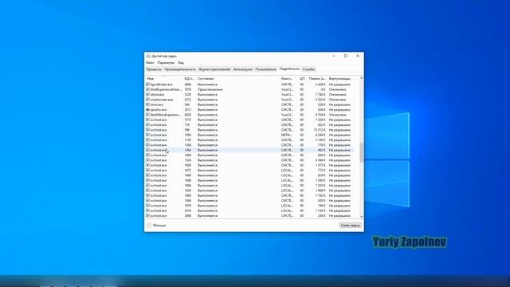Select the sihost.exe process name
Image resolution: width=510 pixels, height=287 pixels.
pos(157,94)
